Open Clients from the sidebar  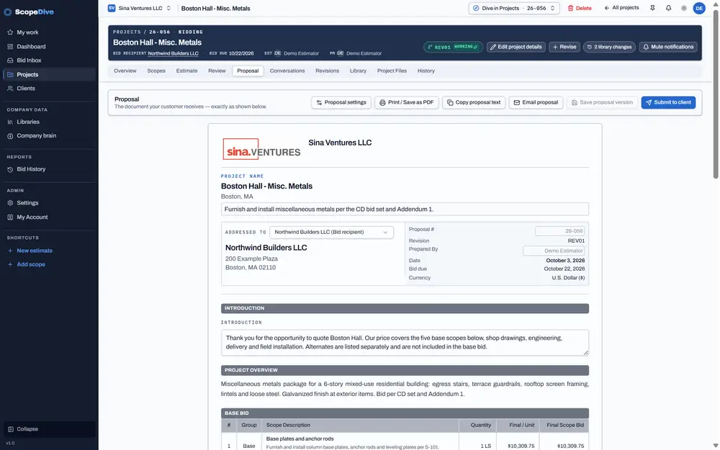(x=26, y=88)
